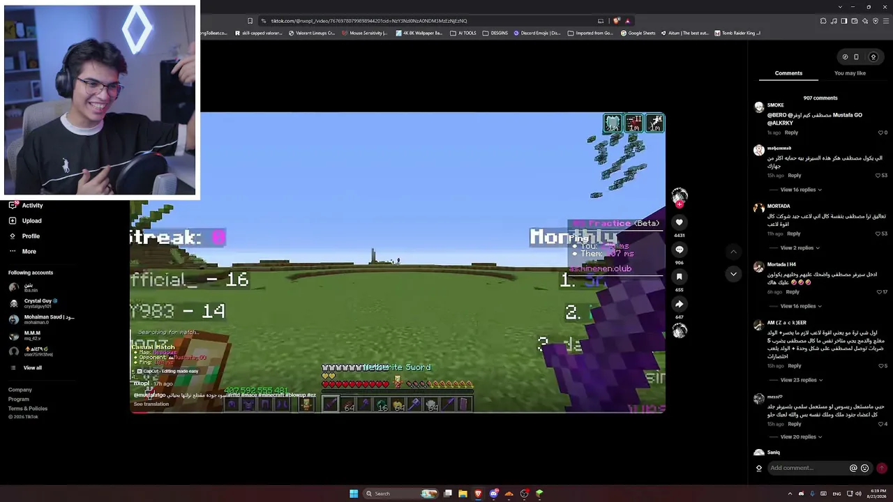The height and width of the screenshot is (502, 893).
Task: Go to the next video with down arrow
Action: 733,274
